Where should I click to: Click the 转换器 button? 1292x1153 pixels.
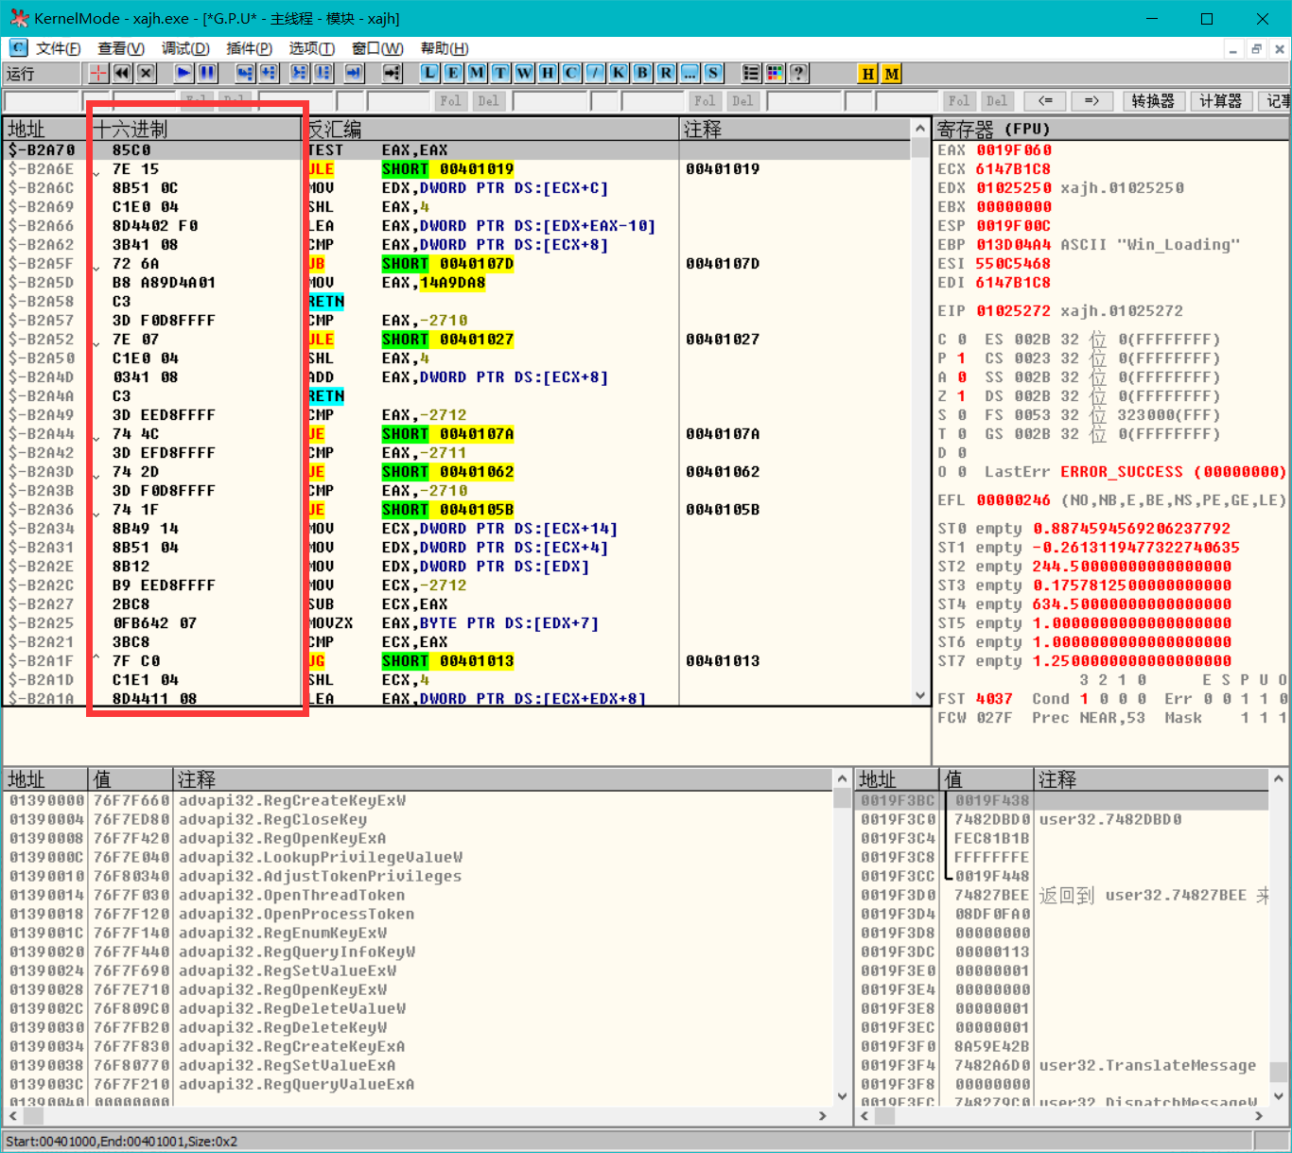(1153, 101)
